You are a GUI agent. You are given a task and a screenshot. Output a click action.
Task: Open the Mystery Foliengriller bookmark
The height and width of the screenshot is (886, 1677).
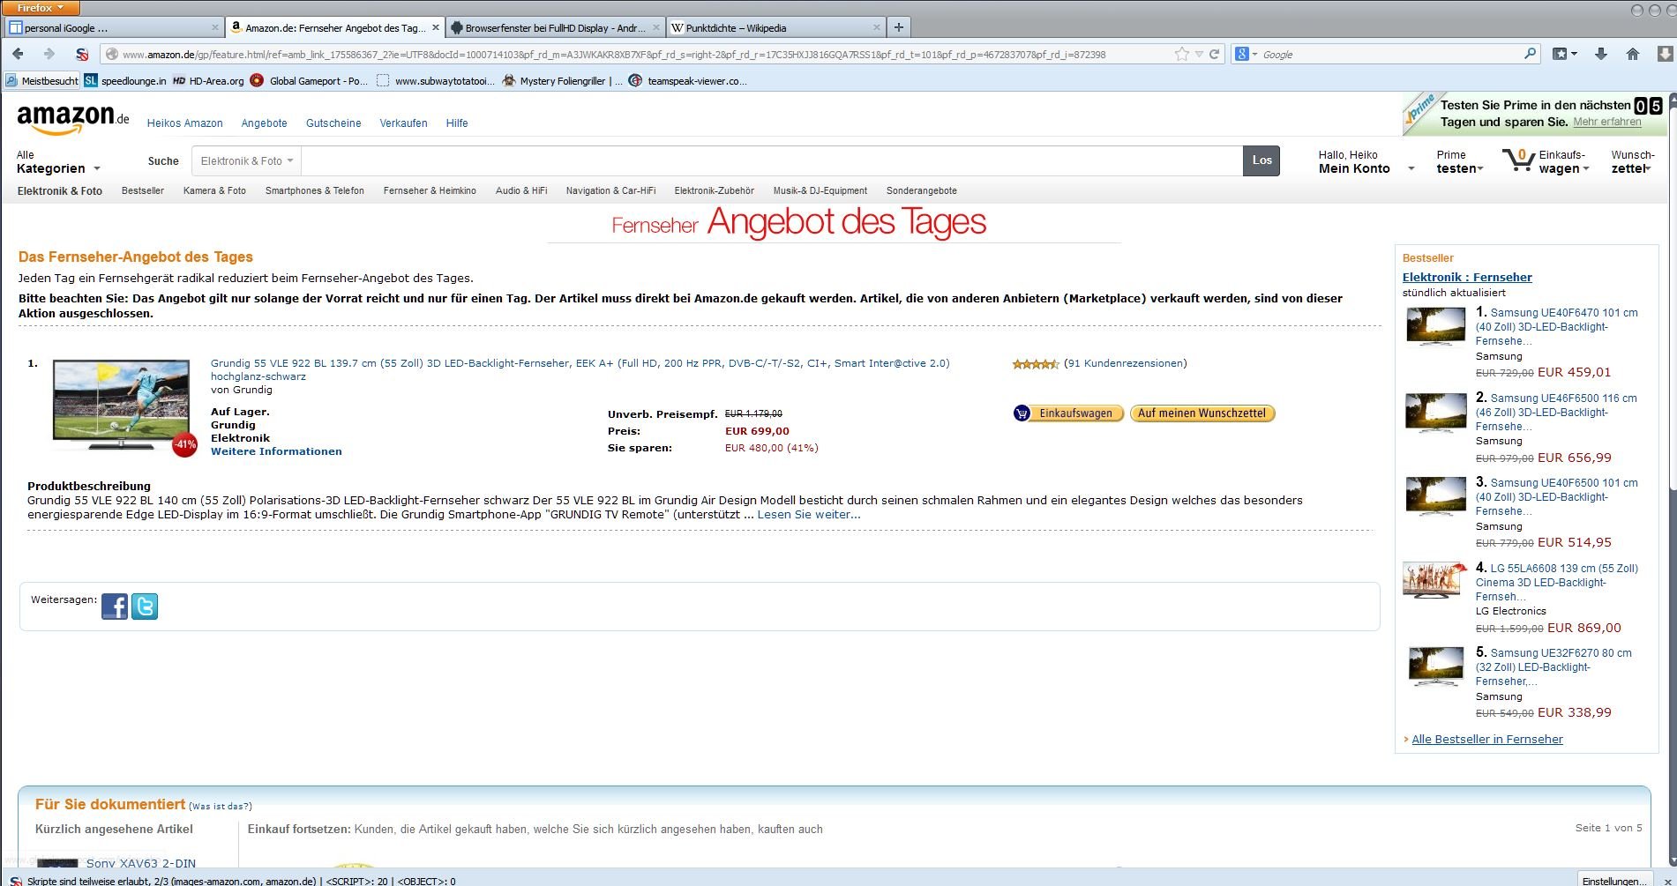coord(562,80)
